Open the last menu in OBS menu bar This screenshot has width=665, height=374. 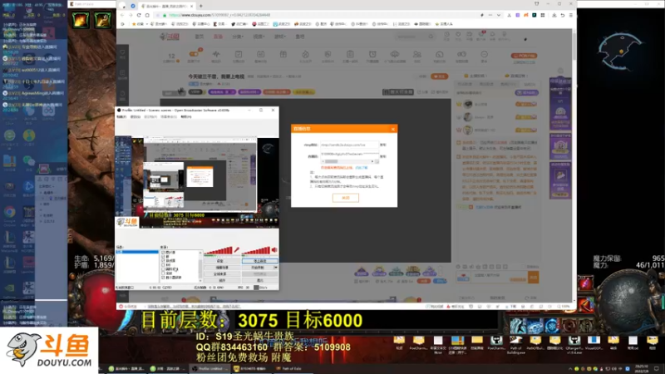coord(185,116)
